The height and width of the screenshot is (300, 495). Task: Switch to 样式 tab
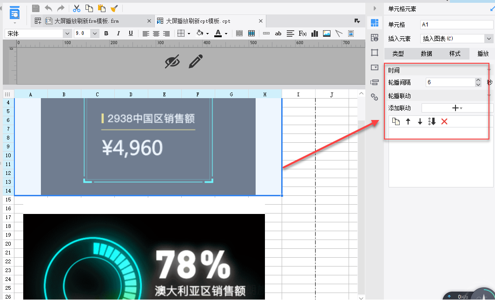455,53
